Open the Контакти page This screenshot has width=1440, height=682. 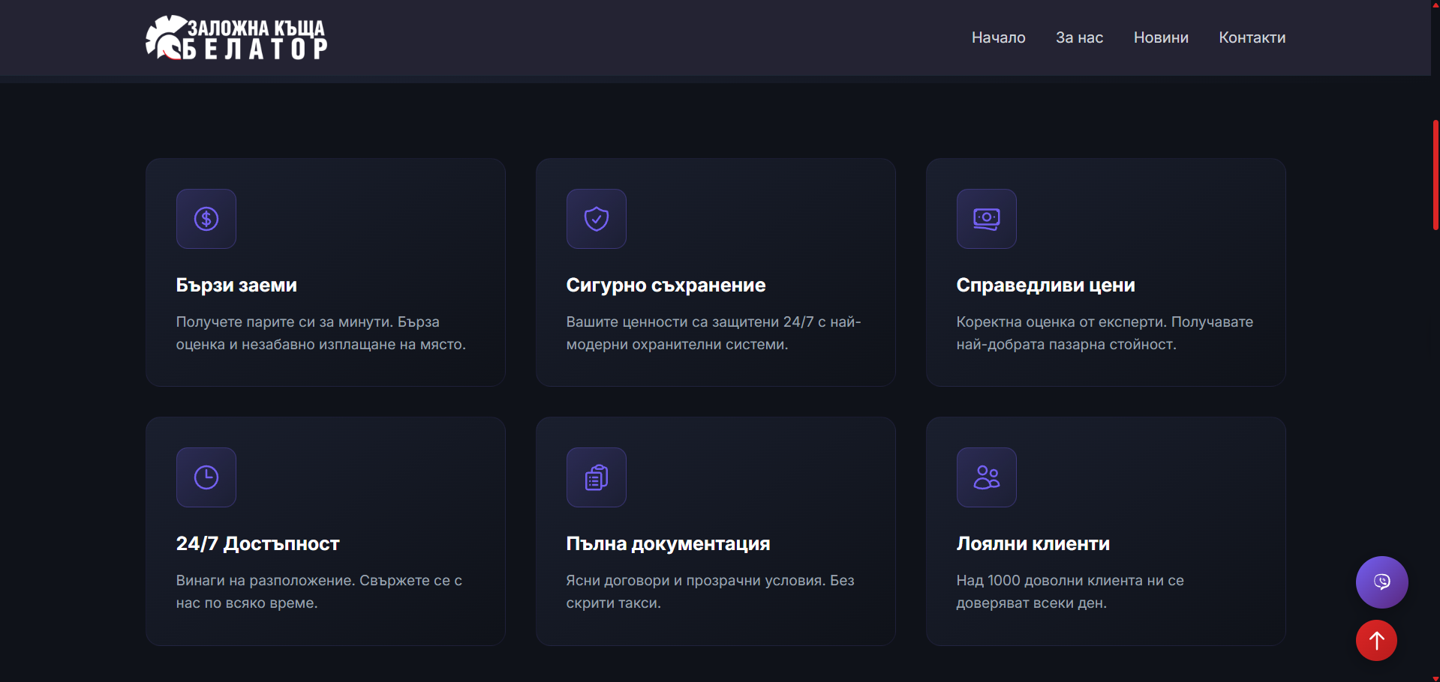tap(1252, 37)
